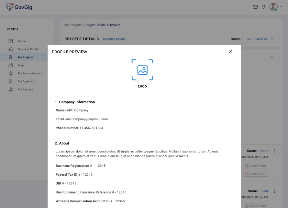Click the My Courses icon
This screenshot has width=288, height=208.
point(11,90)
